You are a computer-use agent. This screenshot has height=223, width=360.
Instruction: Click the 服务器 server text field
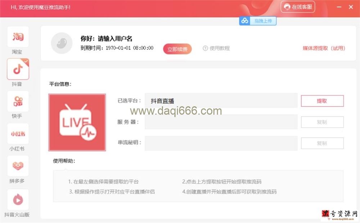221,122
